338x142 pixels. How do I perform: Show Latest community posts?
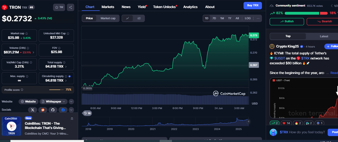click(324, 36)
